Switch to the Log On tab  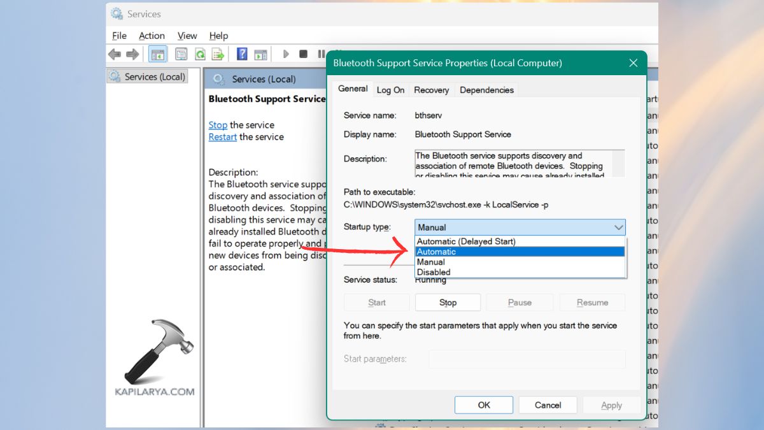(x=390, y=90)
